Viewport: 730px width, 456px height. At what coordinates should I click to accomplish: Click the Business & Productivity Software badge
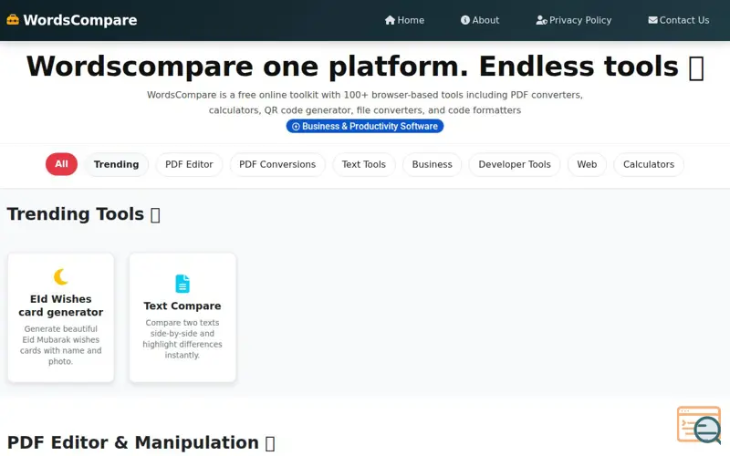[x=365, y=126]
